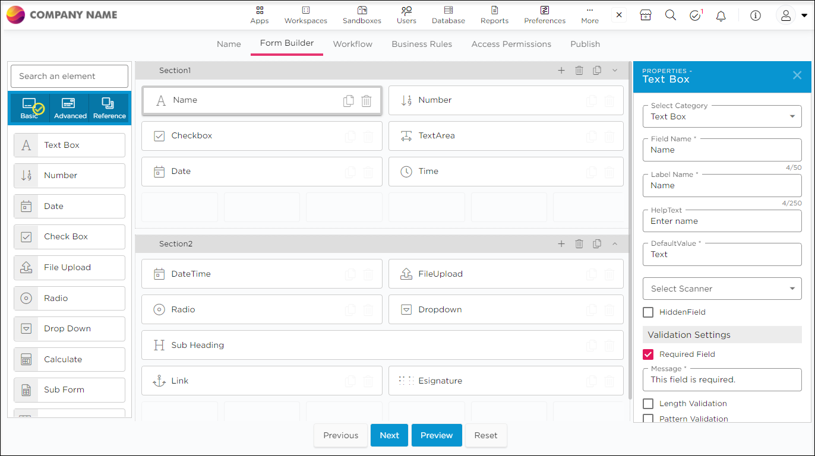Switch to the Business Rules tab
Screen dimensions: 815x456
tap(422, 44)
